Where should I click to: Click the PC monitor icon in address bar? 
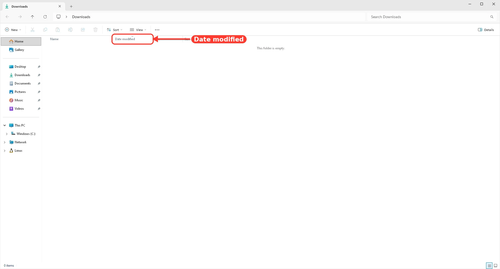point(58,17)
